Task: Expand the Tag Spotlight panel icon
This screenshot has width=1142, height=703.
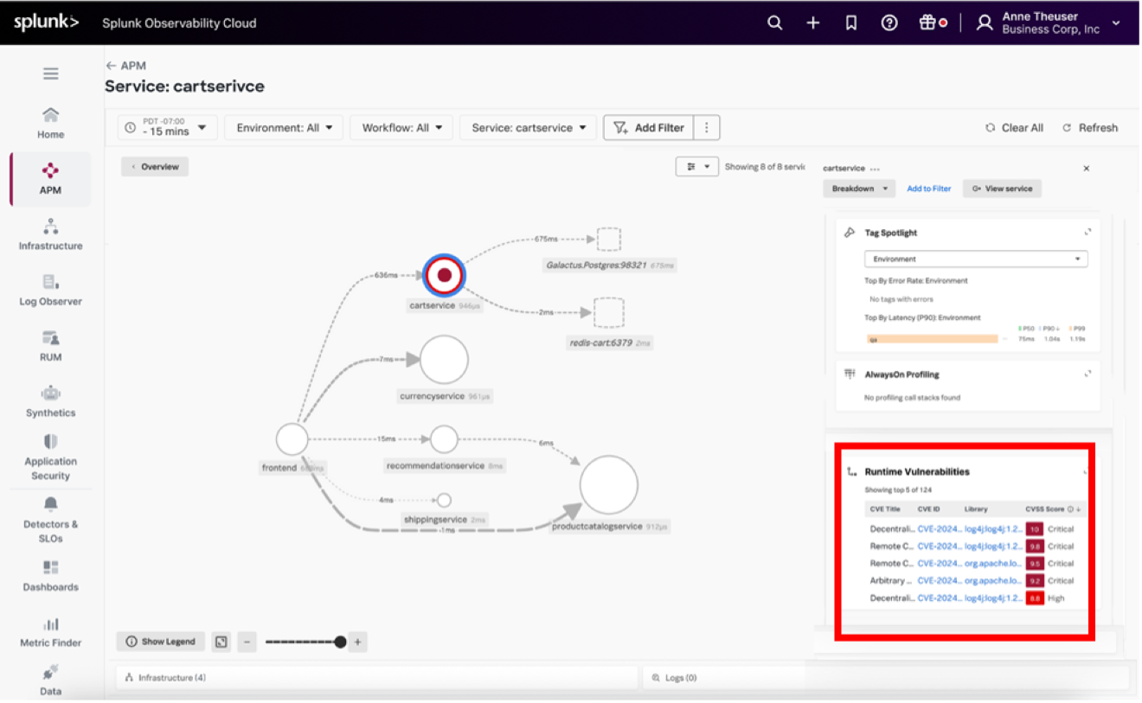Action: (1087, 232)
